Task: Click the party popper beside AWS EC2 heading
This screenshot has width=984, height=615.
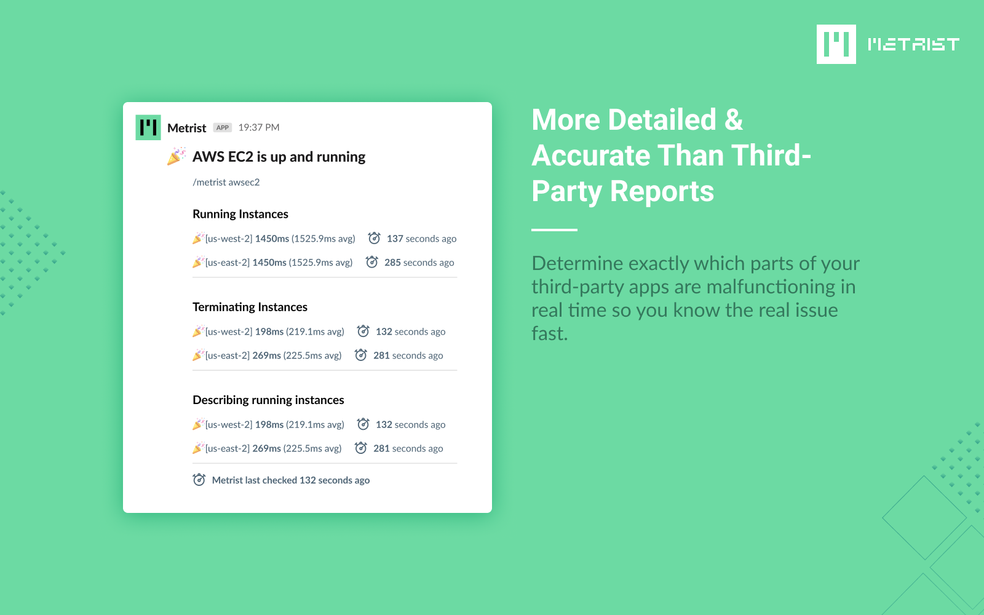Action: click(177, 156)
